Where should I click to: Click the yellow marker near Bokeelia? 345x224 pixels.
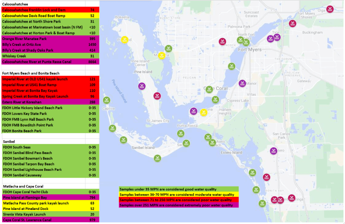point(125,40)
